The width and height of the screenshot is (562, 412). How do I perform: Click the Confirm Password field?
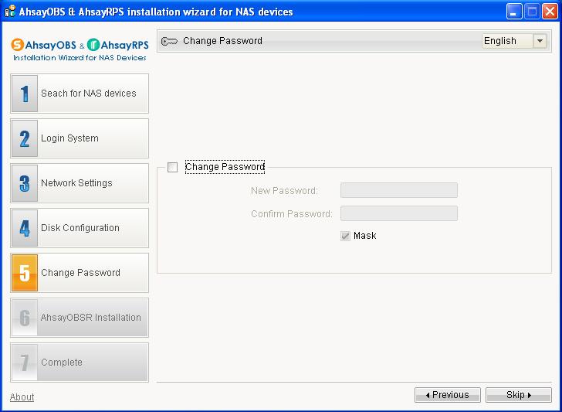click(399, 213)
